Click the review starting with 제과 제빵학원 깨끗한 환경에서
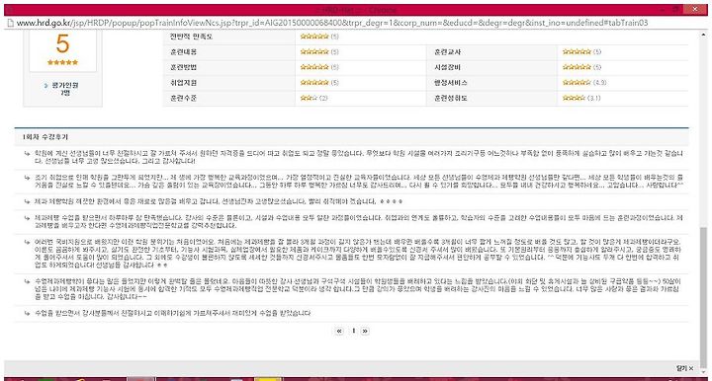Image resolution: width=712 pixels, height=381 pixels. click(219, 201)
